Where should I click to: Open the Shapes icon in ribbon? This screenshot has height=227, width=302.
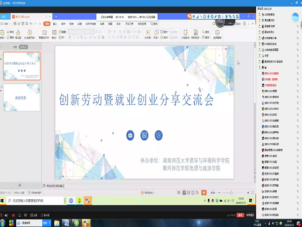pos(156,32)
